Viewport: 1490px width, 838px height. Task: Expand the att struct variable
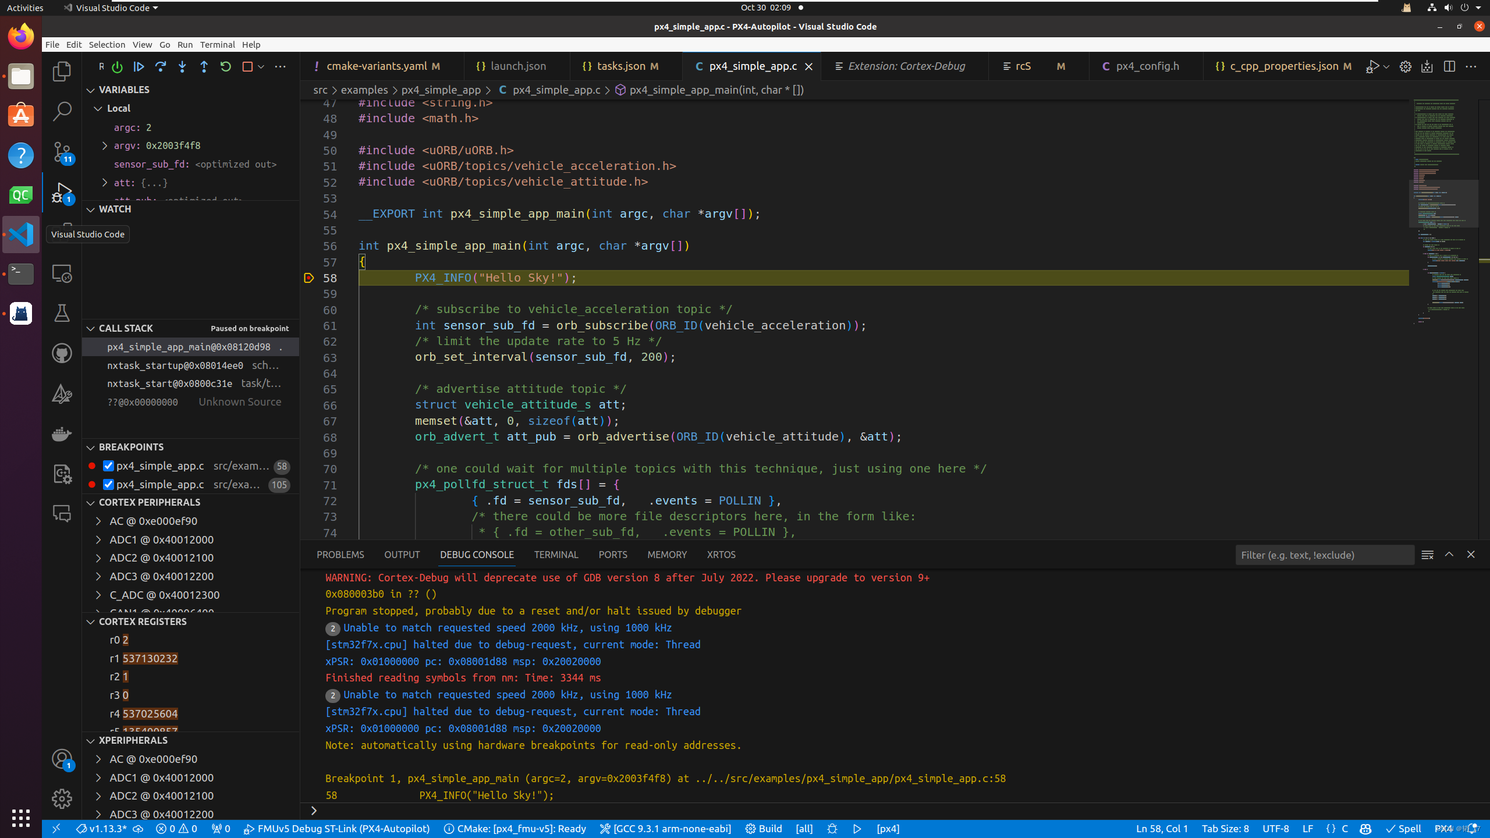tap(105, 183)
